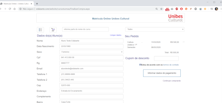Open the termos de contrato link

coord(171,65)
